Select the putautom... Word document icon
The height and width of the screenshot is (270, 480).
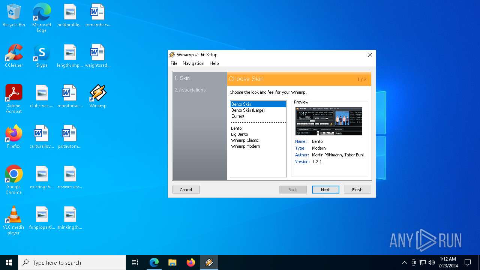coord(70,137)
